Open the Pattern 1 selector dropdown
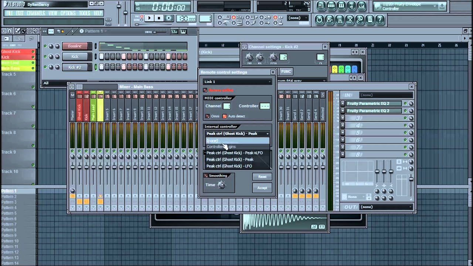Viewport: 473px width, 266px height. point(93,31)
